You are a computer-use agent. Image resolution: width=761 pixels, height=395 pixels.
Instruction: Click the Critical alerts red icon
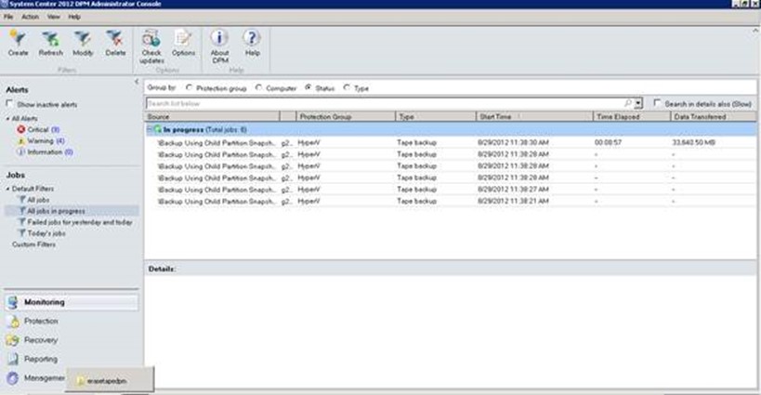(x=20, y=129)
